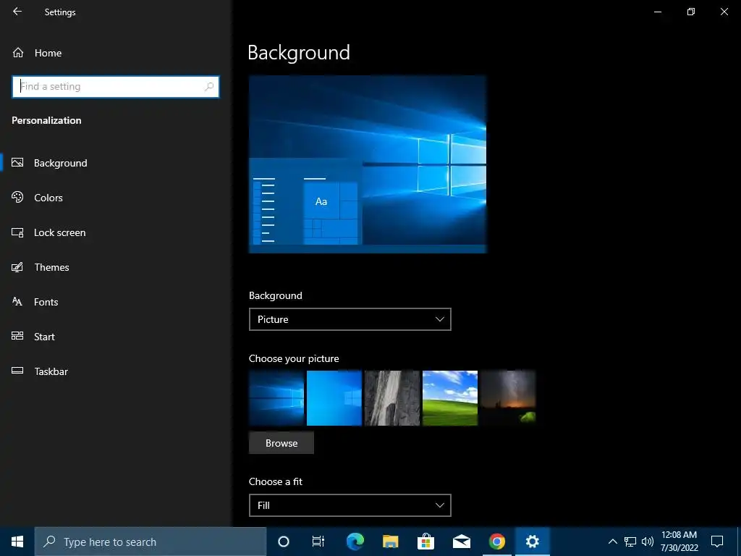Restore down the Settings window
This screenshot has width=741, height=556.
[691, 12]
